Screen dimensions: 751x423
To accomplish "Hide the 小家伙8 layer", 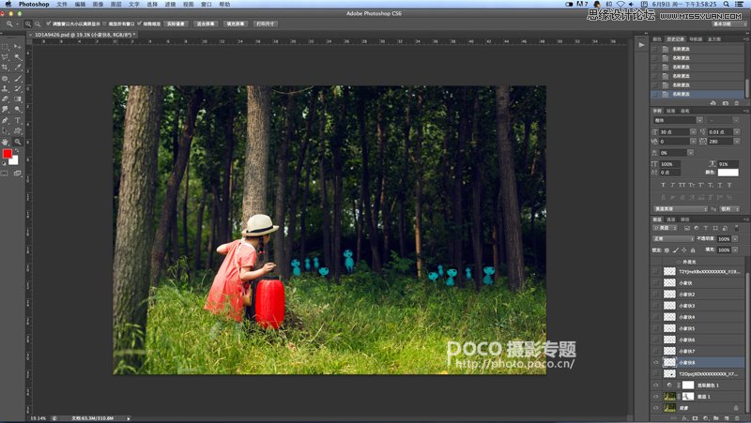I will [x=655, y=362].
